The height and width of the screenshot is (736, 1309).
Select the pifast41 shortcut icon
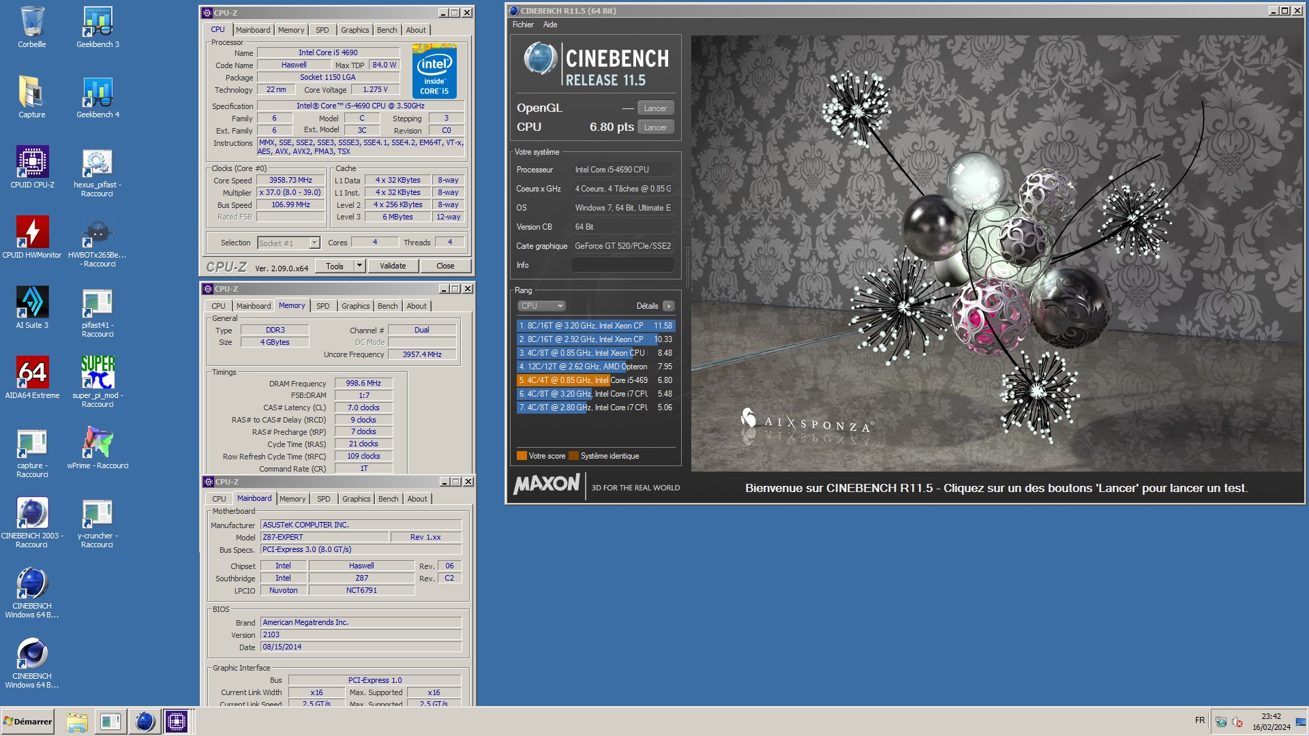point(97,313)
